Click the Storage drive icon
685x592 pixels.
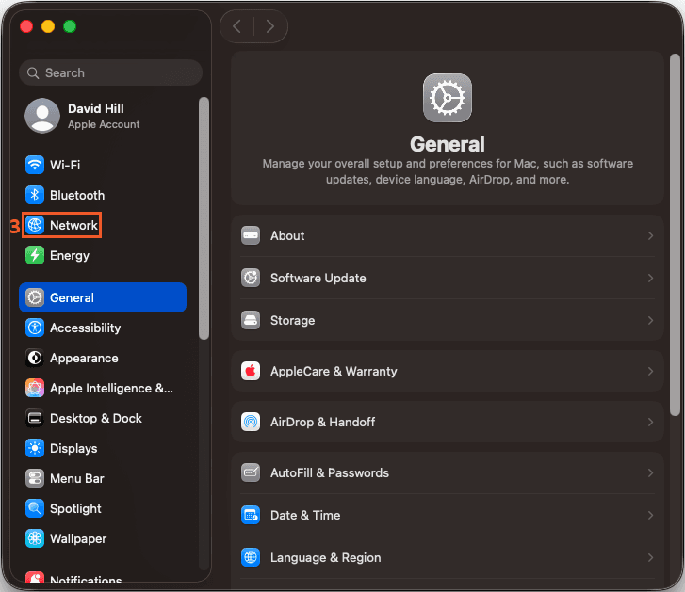pos(251,320)
